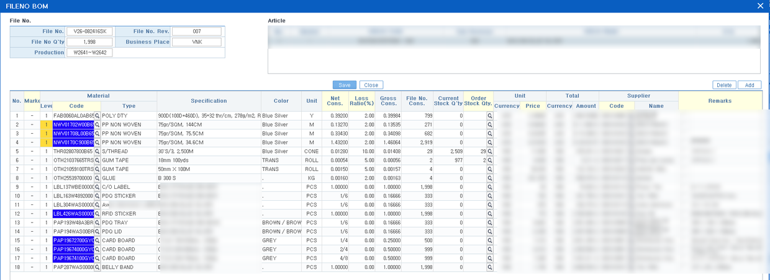Click code magnifier next to GLUE row
This screenshot has height=280, width=770.
tap(97, 178)
